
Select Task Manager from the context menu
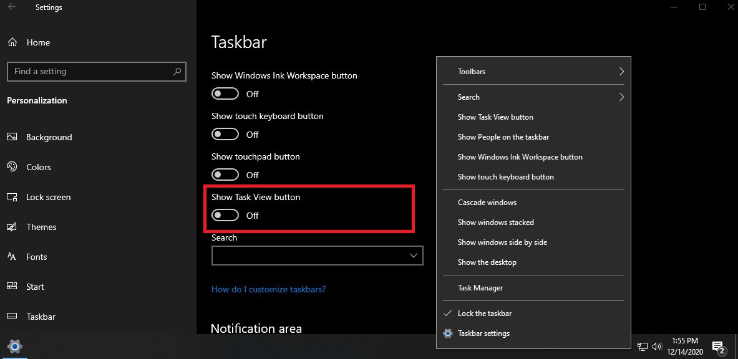(534, 287)
